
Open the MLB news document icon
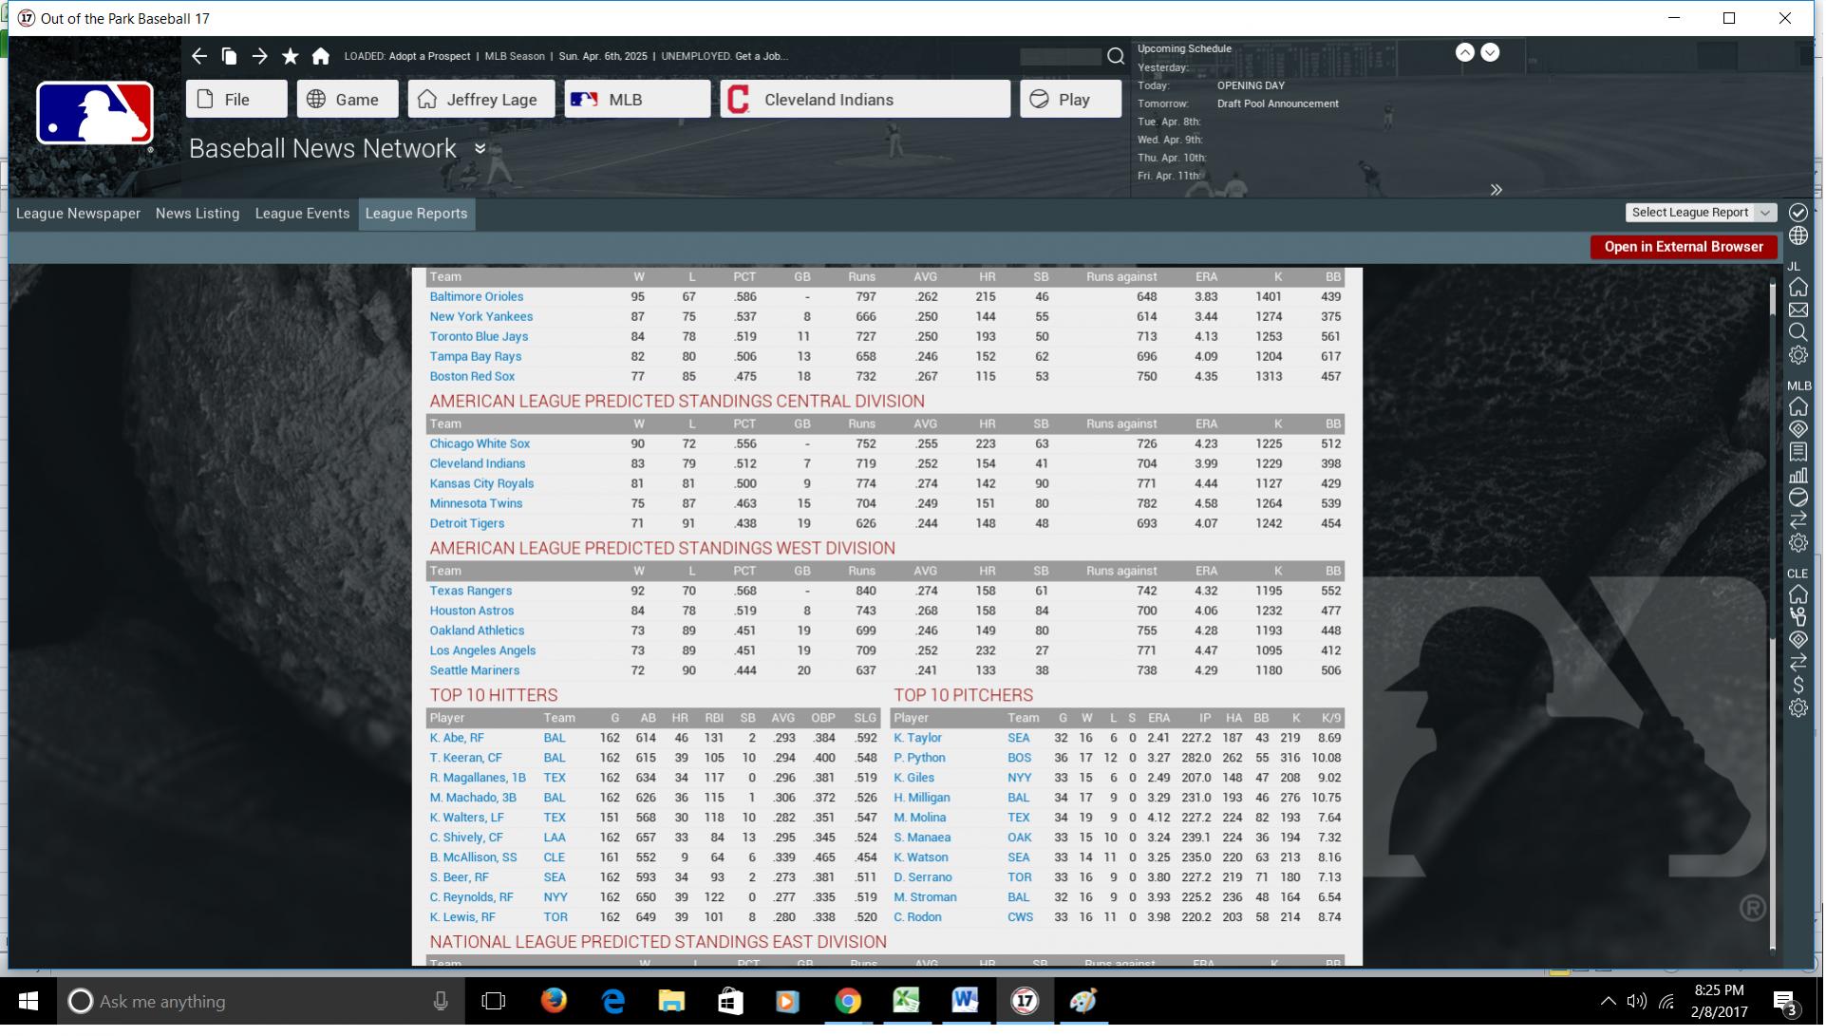pos(1798,452)
